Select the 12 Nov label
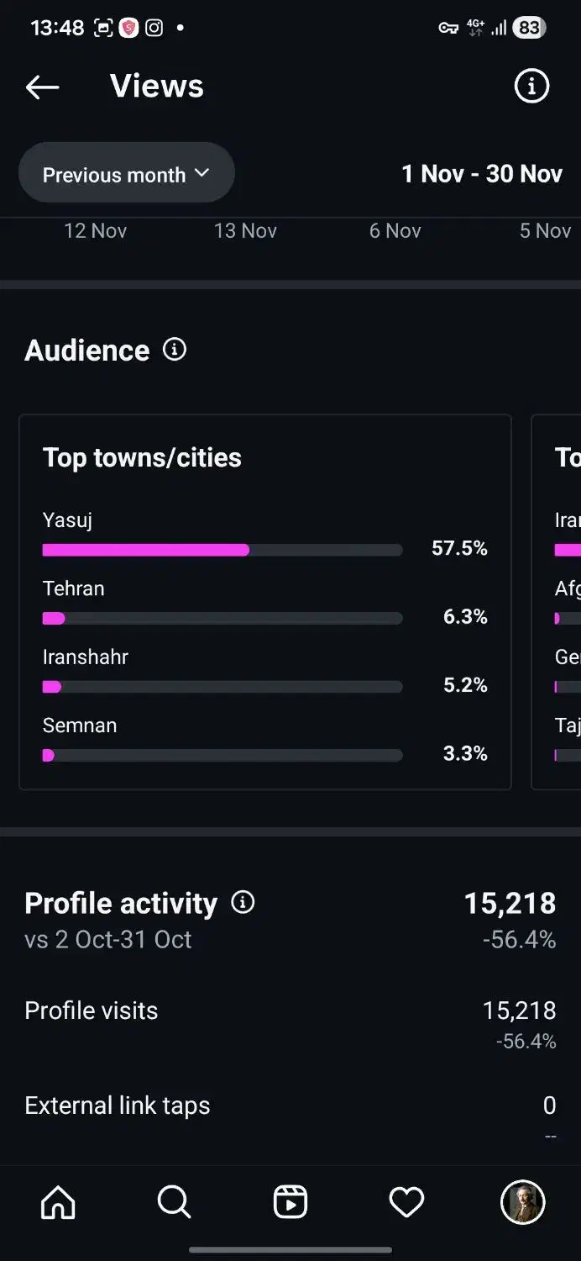 tap(95, 230)
